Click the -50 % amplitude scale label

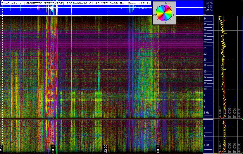point(209,10)
